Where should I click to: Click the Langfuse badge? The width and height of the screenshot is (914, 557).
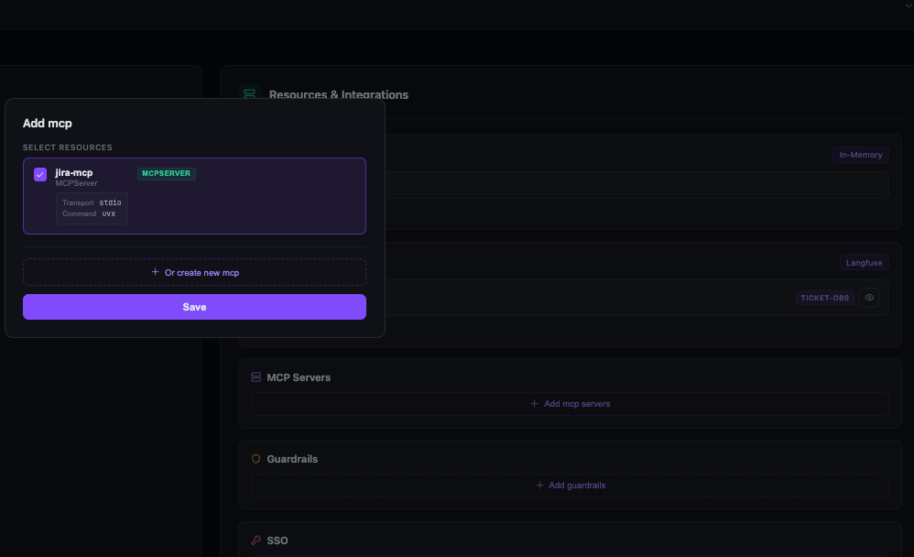point(864,262)
